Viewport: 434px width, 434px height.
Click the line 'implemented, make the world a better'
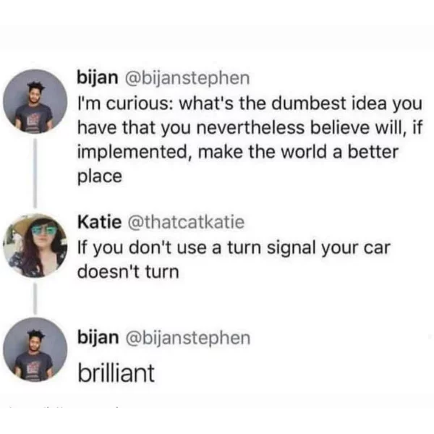click(238, 152)
